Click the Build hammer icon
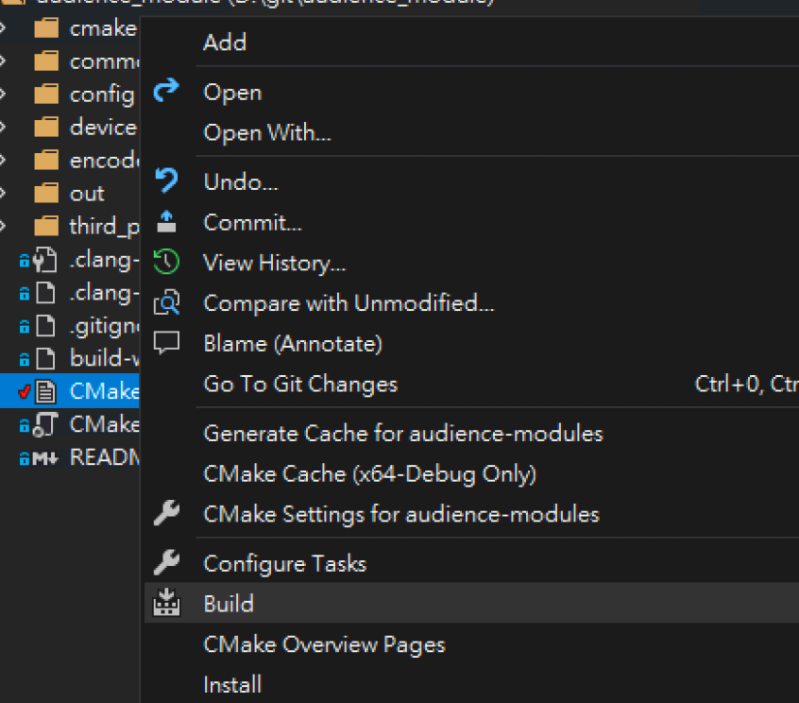The height and width of the screenshot is (703, 799). tap(167, 603)
